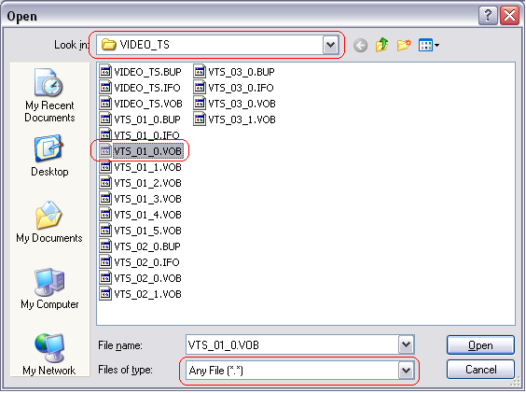
Task: Click the icon of VTS_02_0.IFO
Action: tap(105, 261)
